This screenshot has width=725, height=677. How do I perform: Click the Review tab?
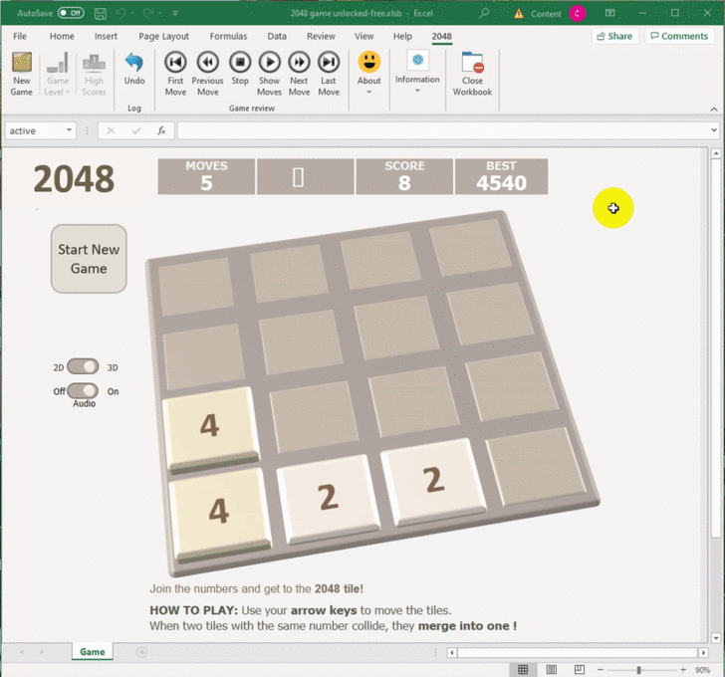tap(321, 36)
